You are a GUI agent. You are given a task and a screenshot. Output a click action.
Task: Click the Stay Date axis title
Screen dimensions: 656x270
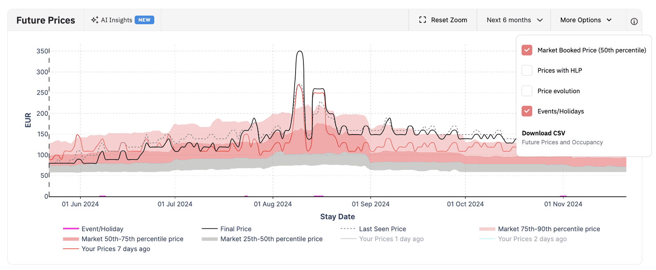(337, 217)
